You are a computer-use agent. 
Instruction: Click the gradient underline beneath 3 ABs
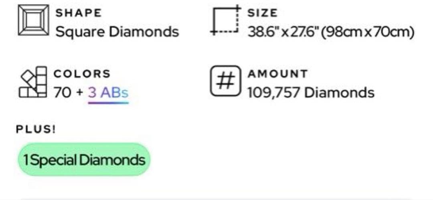(x=108, y=102)
